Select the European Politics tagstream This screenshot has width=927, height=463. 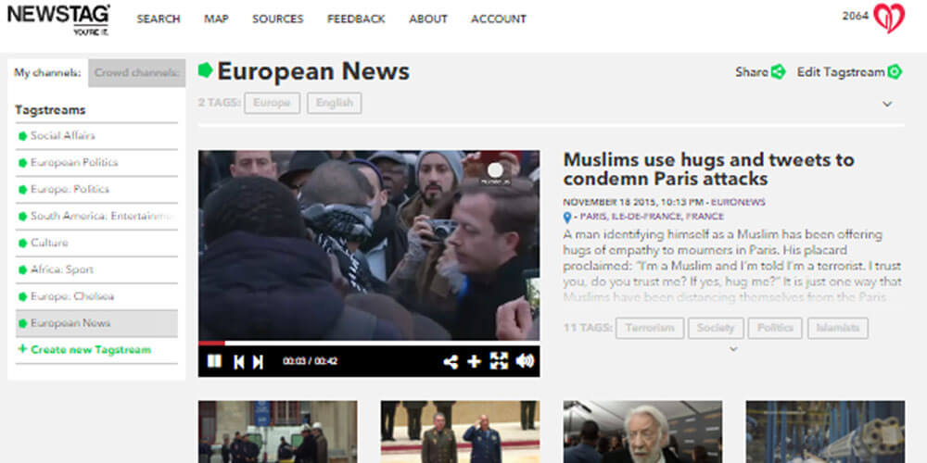(96, 162)
